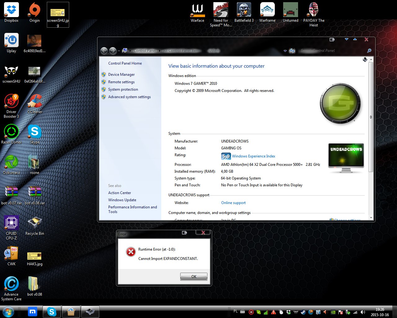Select the Driver Booster 3 icon
Viewport: 397px width, 318px height.
[11, 106]
